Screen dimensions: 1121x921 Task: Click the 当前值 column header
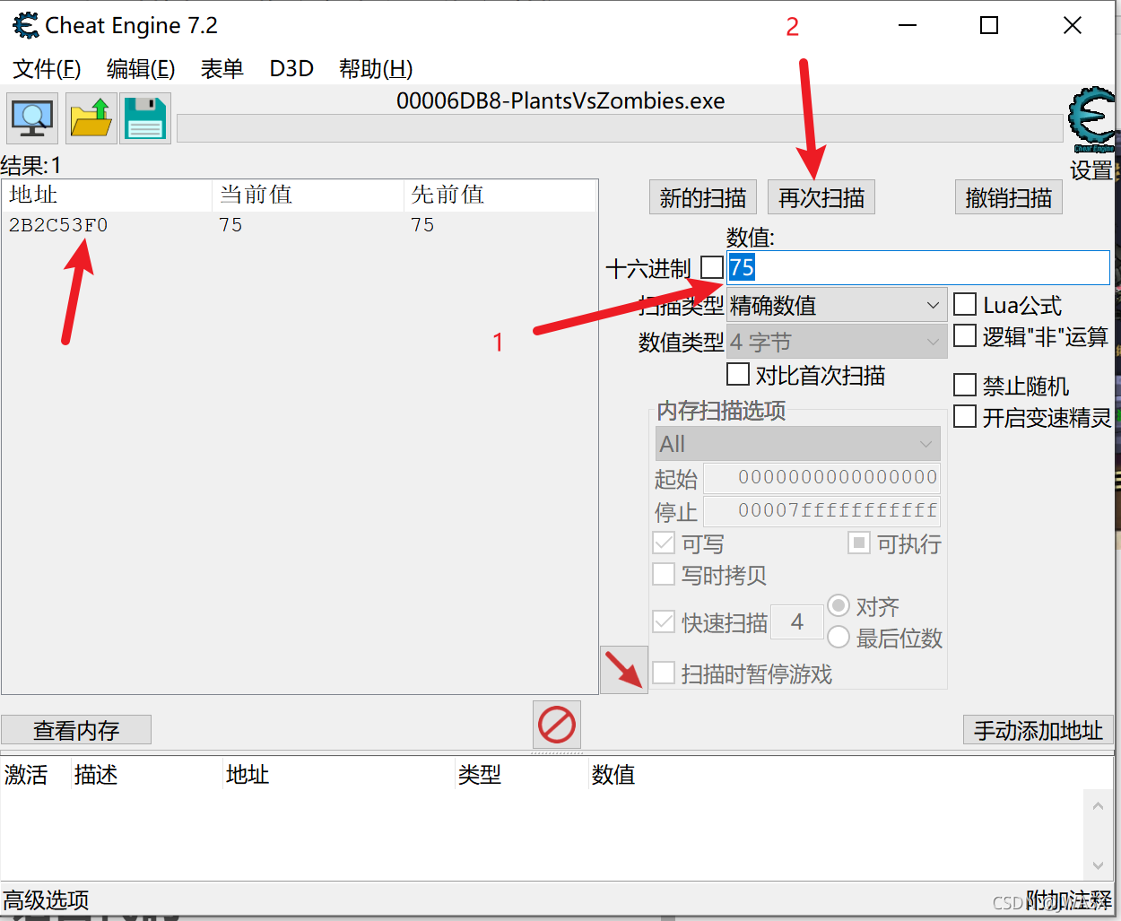[x=308, y=195]
